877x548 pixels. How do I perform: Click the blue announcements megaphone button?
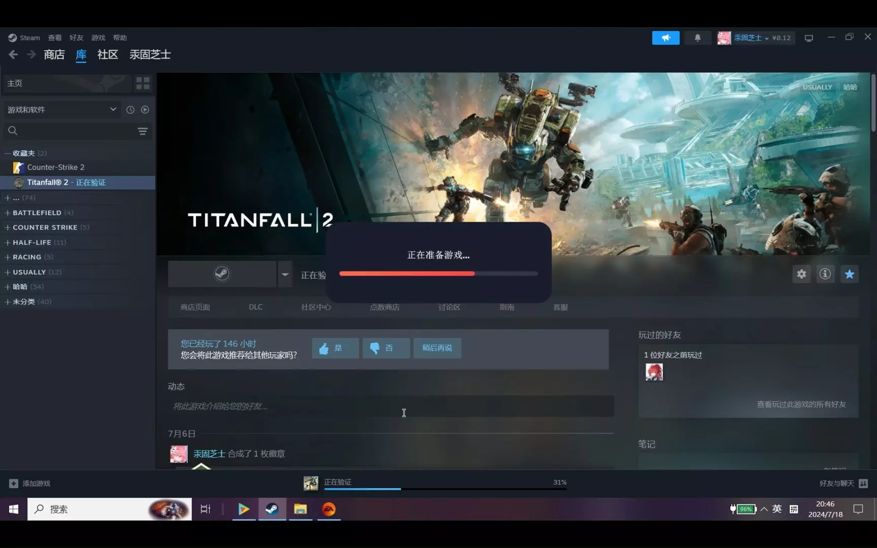[x=666, y=38]
